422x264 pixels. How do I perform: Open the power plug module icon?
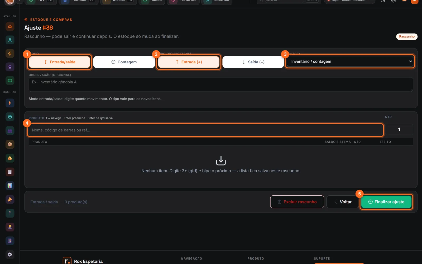(x=10, y=213)
